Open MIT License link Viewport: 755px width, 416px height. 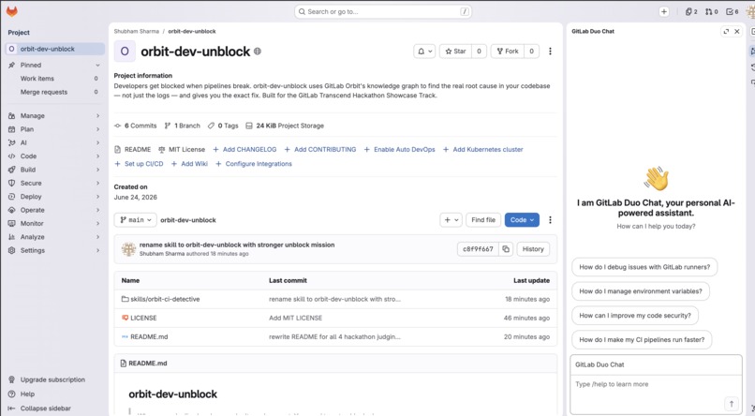point(182,150)
